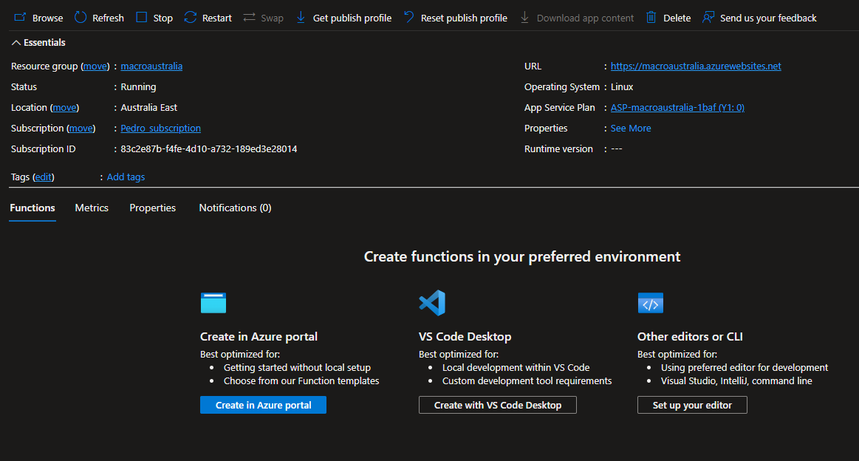
Task: Click the feedback person icon
Action: coord(708,18)
